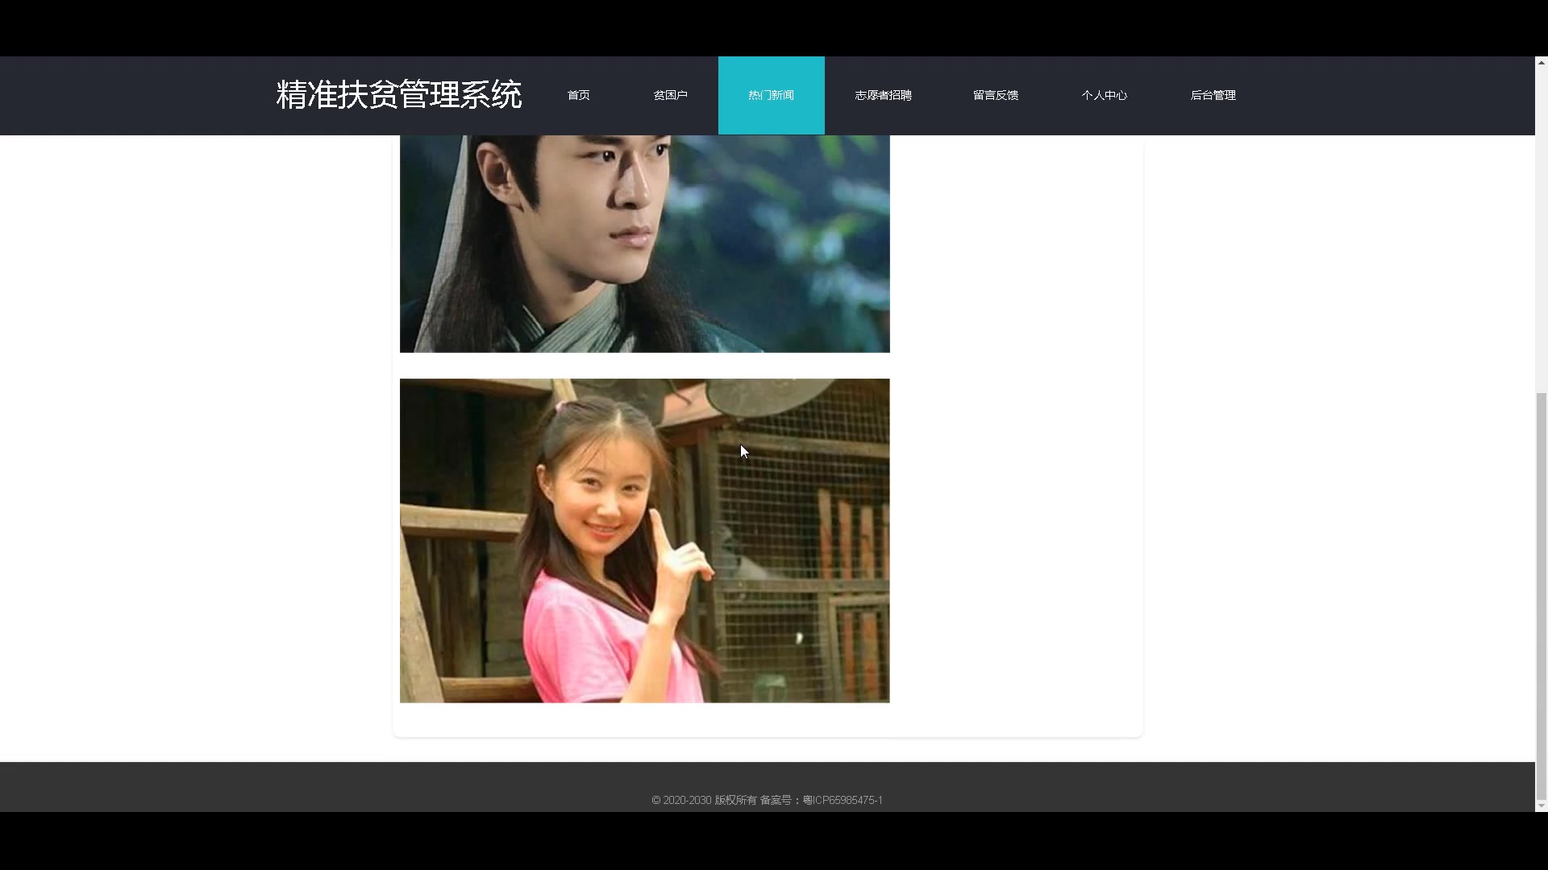Click the girl in pink shirt photo
The width and height of the screenshot is (1548, 870).
(x=645, y=541)
